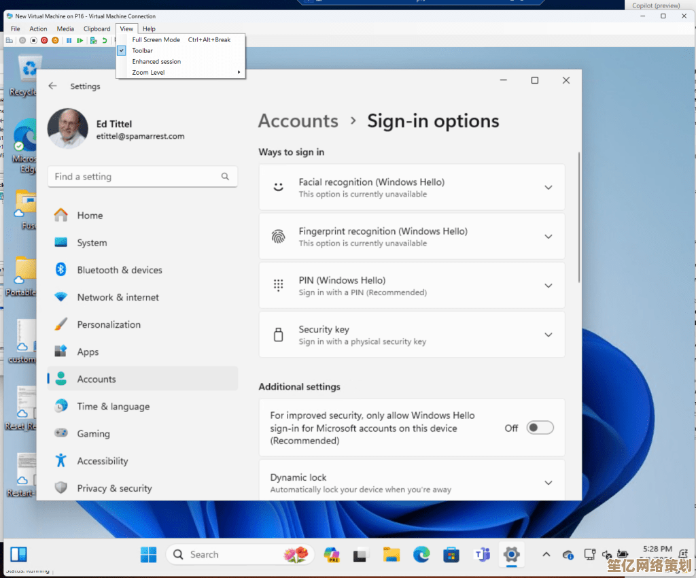This screenshot has height=578, width=696.
Task: Open Privacy & security settings page
Action: pyautogui.click(x=114, y=488)
